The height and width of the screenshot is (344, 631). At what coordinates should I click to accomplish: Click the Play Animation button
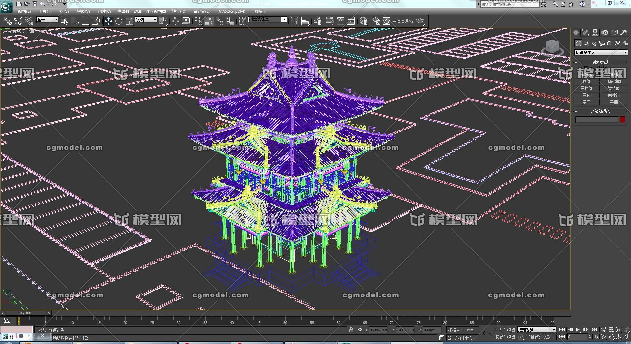click(578, 330)
